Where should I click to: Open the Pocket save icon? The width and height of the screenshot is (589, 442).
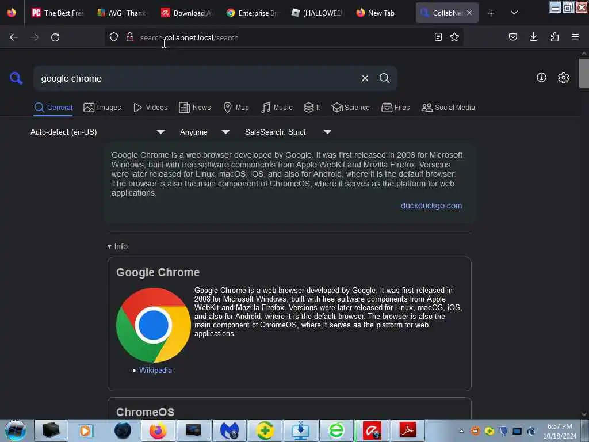tap(513, 37)
